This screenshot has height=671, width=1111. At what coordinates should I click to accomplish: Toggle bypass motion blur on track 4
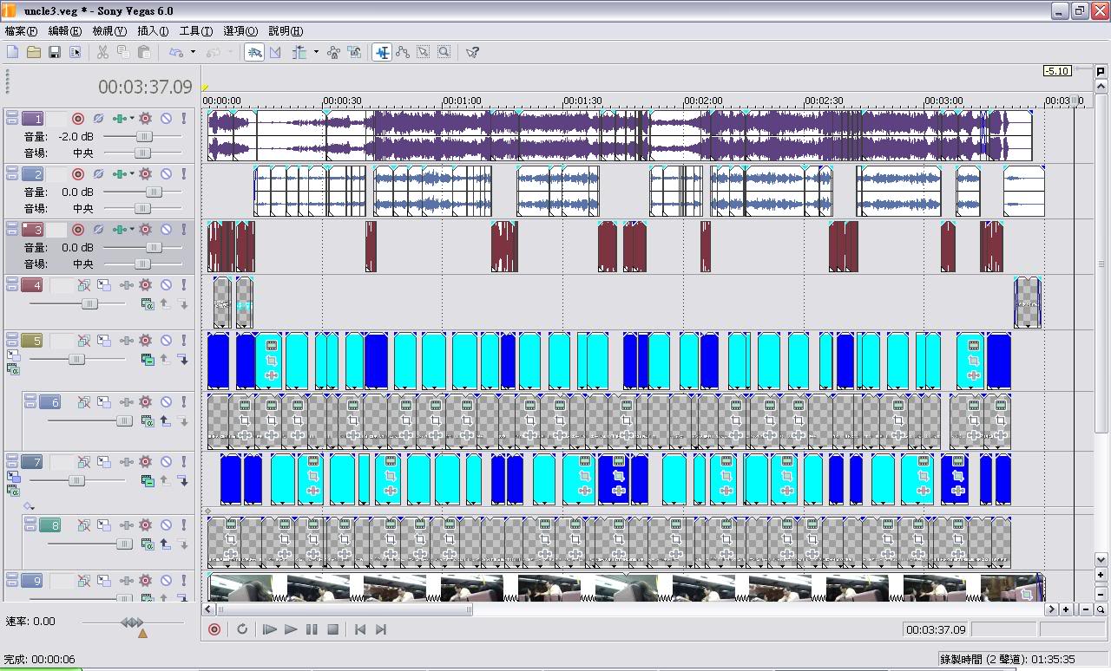pyautogui.click(x=83, y=285)
